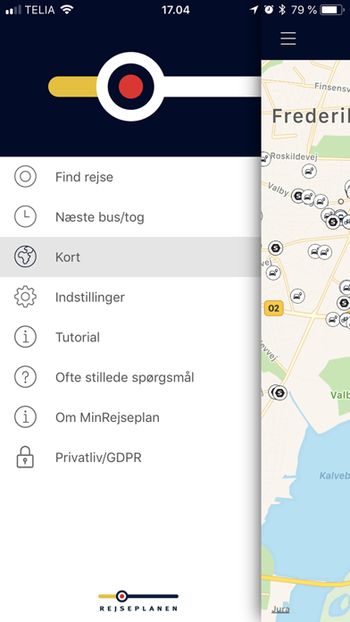Tap the Rejseplanen logo at bottom
Image resolution: width=350 pixels, height=622 pixels.
click(x=138, y=601)
